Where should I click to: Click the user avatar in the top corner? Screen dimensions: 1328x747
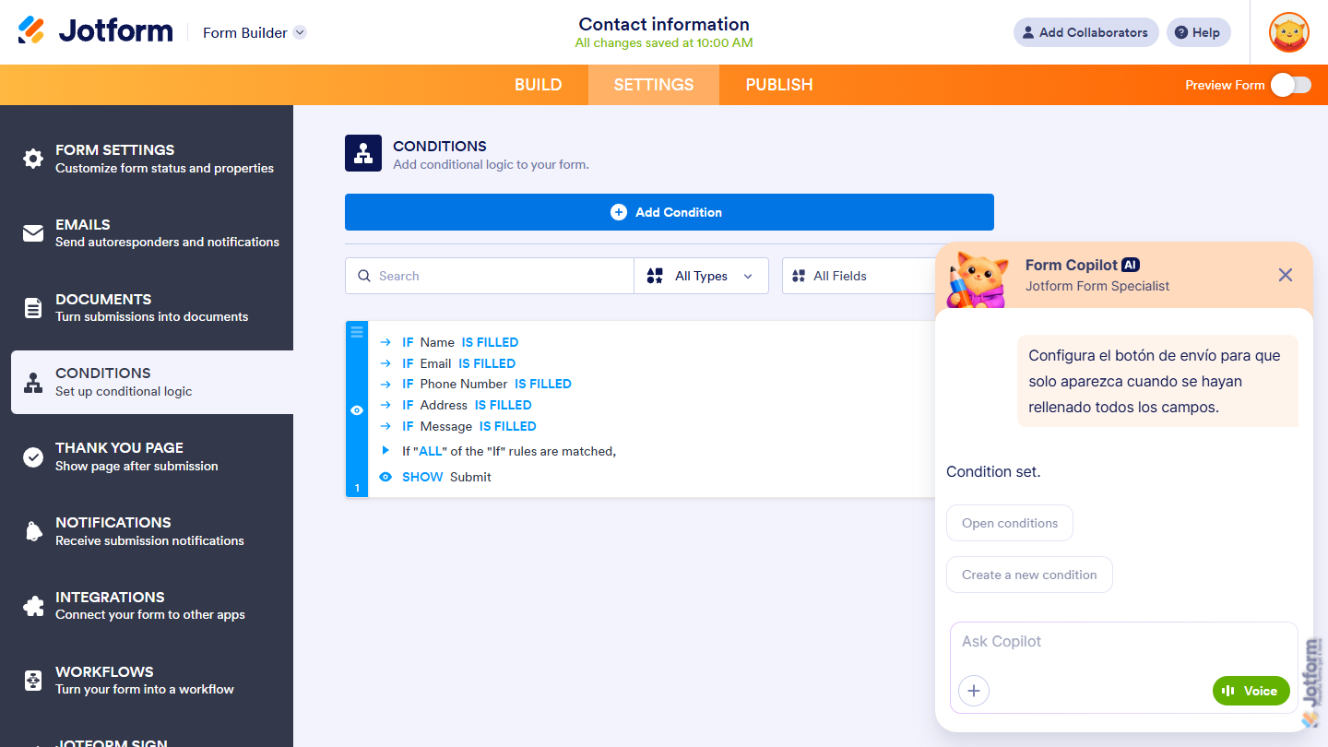[1288, 32]
